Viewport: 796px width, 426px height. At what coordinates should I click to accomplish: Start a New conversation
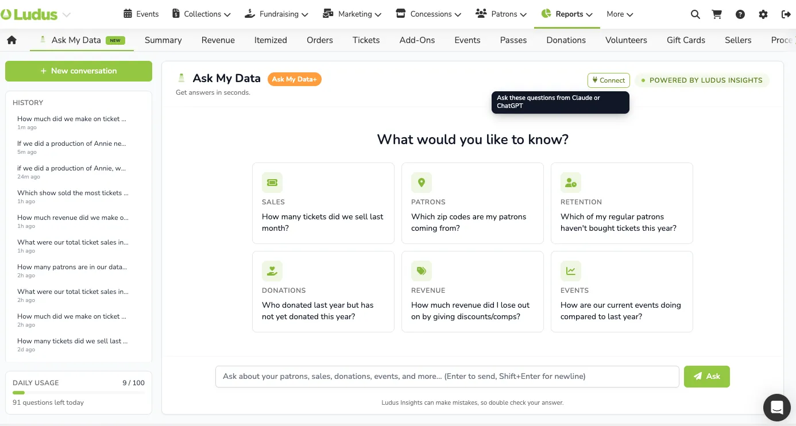[79, 71]
